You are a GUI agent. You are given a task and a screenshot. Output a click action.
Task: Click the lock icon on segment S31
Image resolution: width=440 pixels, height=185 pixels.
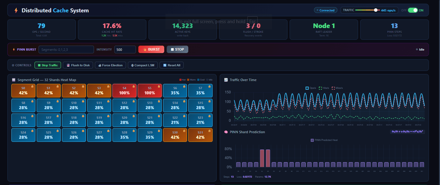[x=210, y=131]
